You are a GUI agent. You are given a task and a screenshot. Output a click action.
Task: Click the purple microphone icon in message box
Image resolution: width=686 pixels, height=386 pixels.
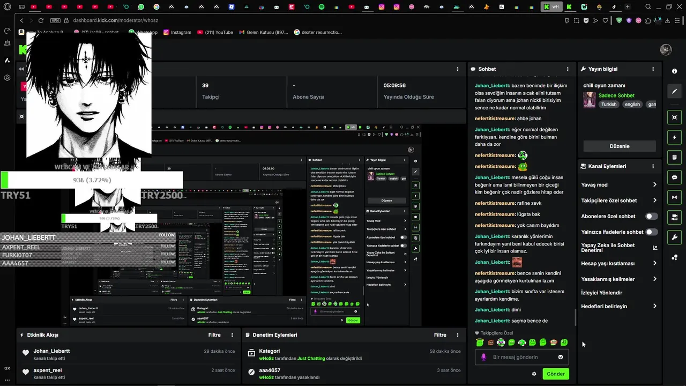pyautogui.click(x=483, y=357)
